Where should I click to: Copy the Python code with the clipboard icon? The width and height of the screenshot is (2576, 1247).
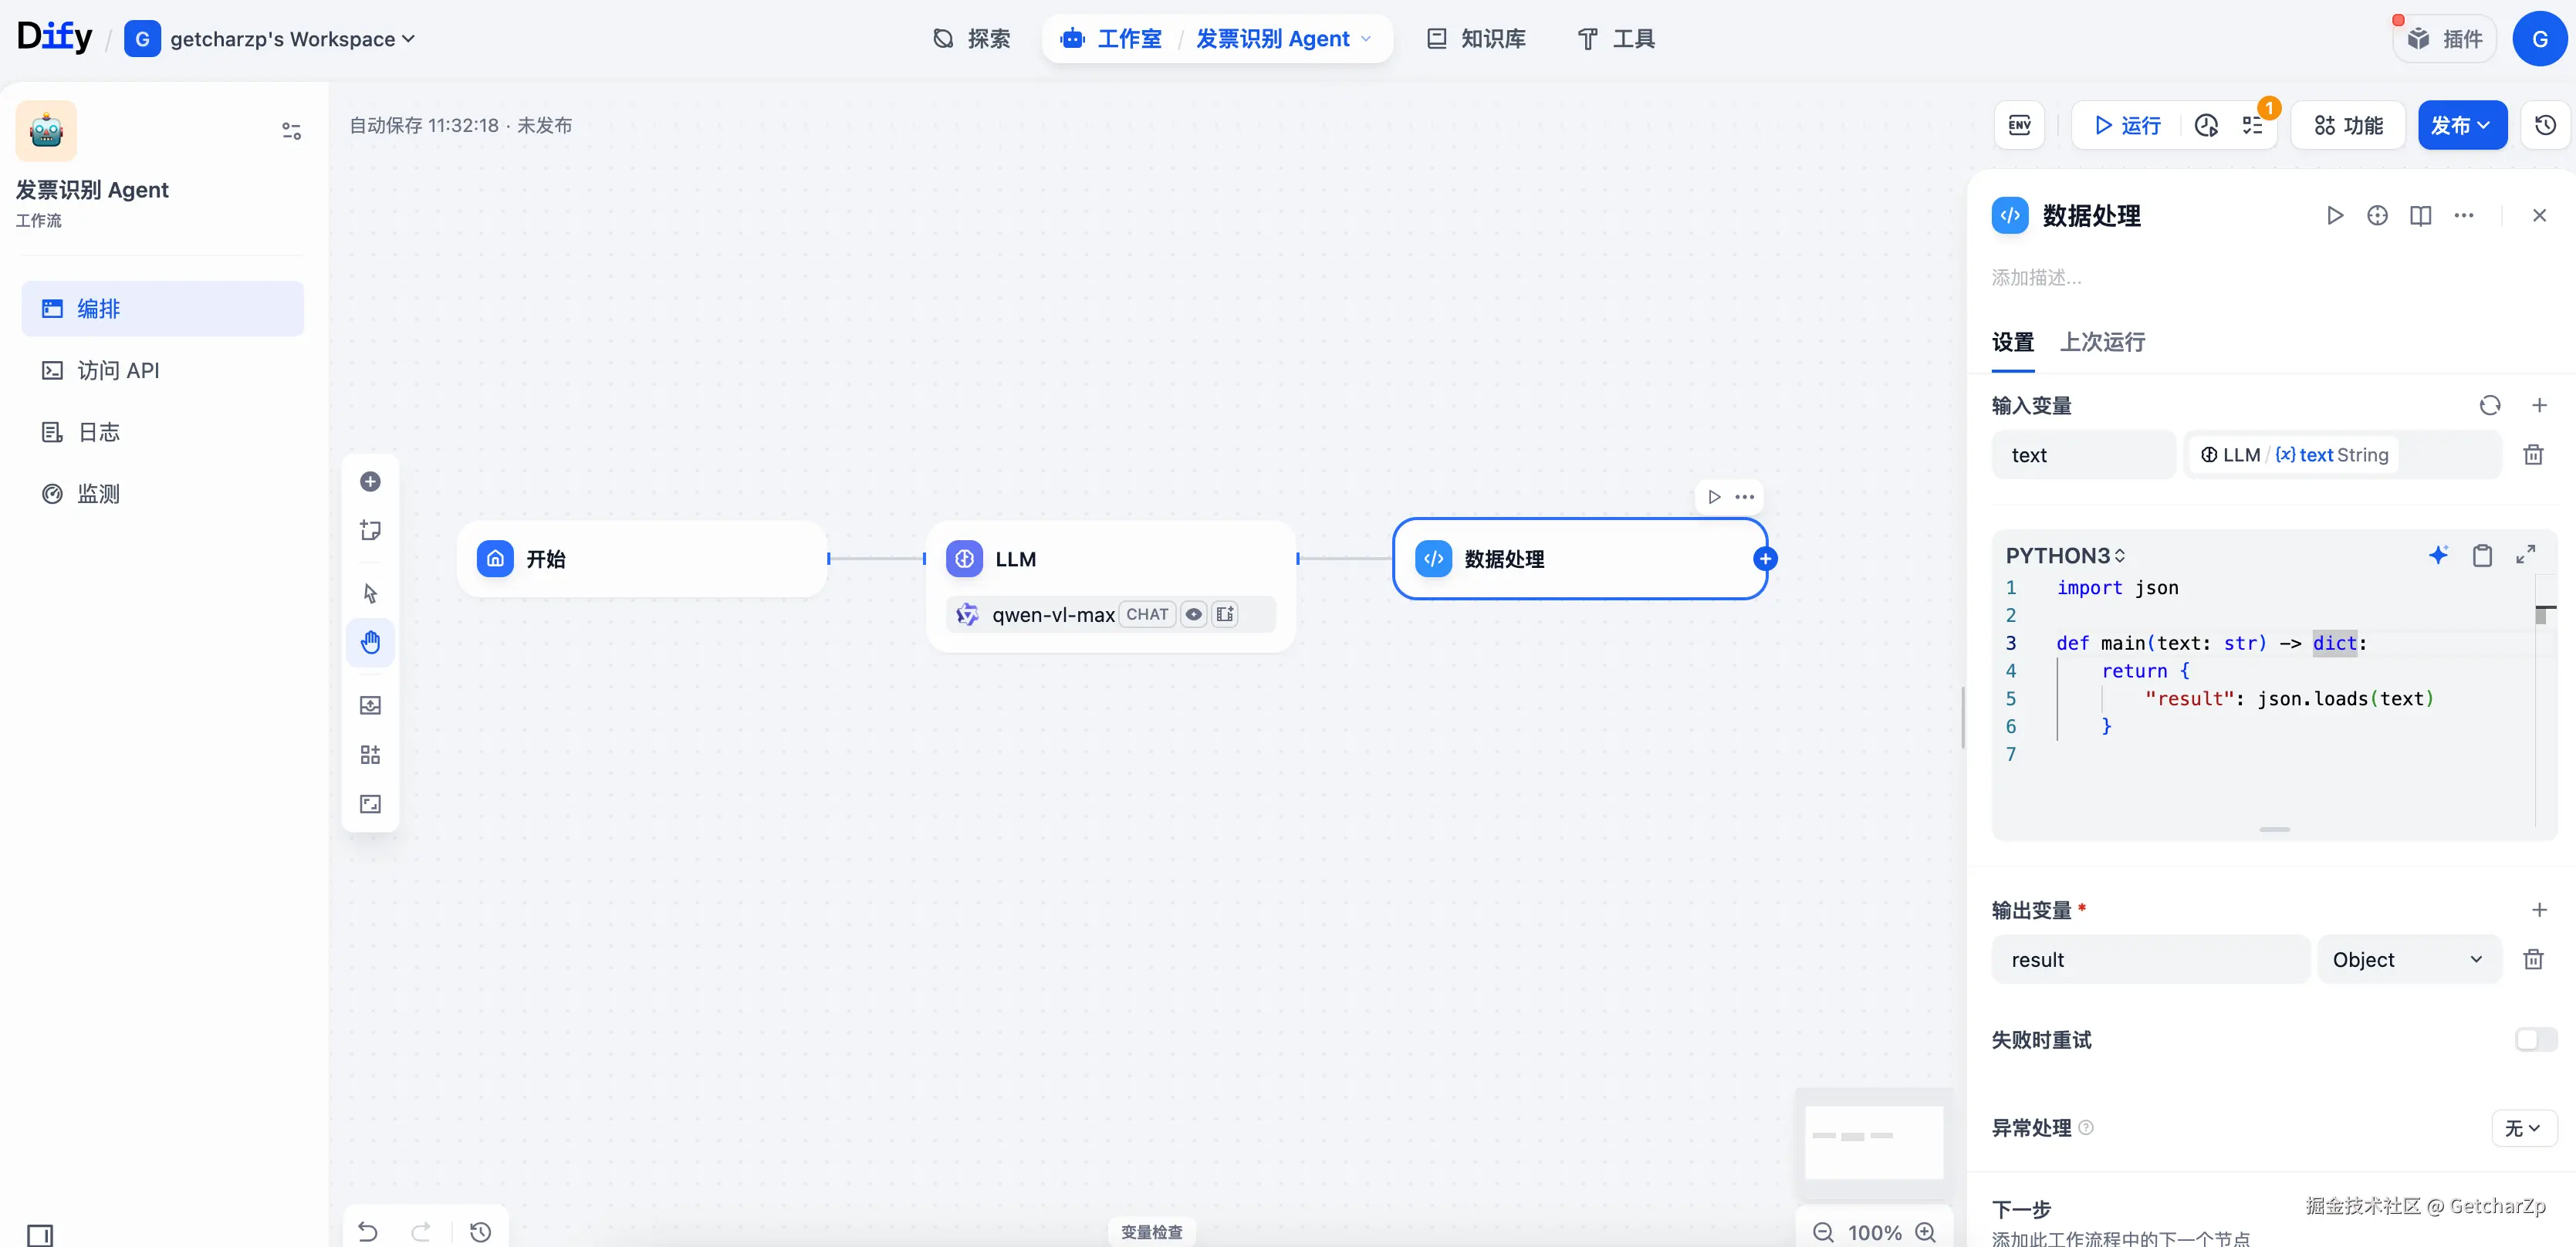tap(2482, 555)
